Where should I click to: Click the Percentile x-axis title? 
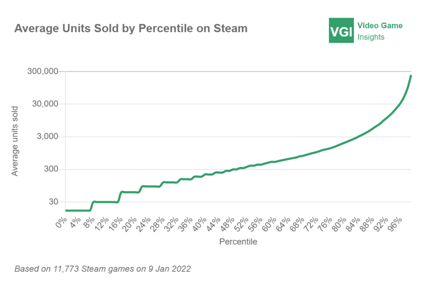(x=238, y=242)
